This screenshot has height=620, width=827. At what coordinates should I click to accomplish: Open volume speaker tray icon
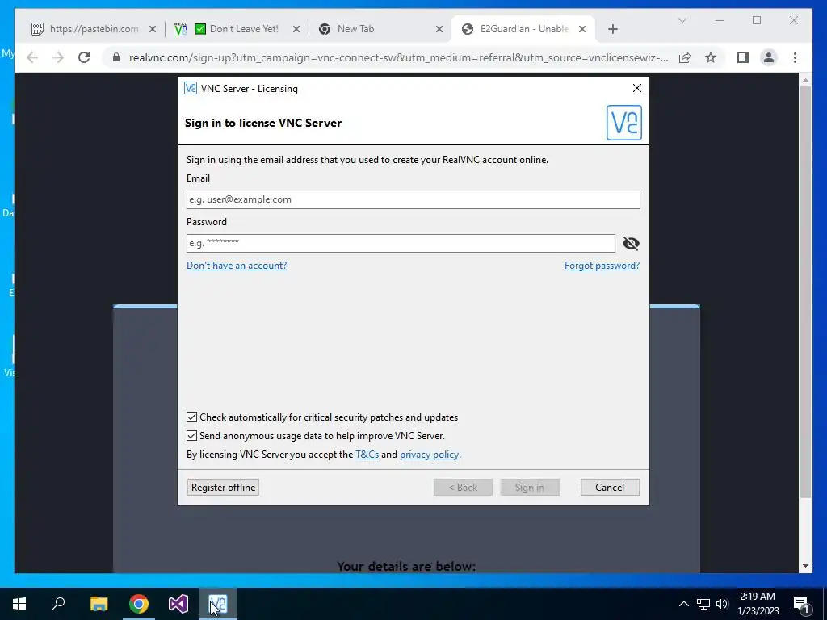coord(722,604)
